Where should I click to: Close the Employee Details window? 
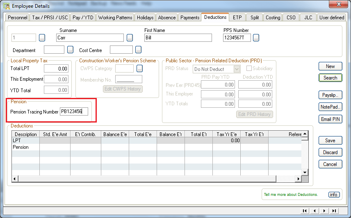click(338, 4)
